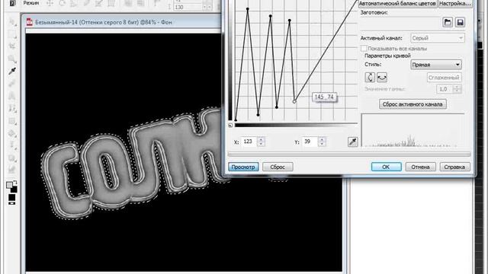Click the disabled 'Сглаженный' button
The image size is (488, 274).
[444, 78]
